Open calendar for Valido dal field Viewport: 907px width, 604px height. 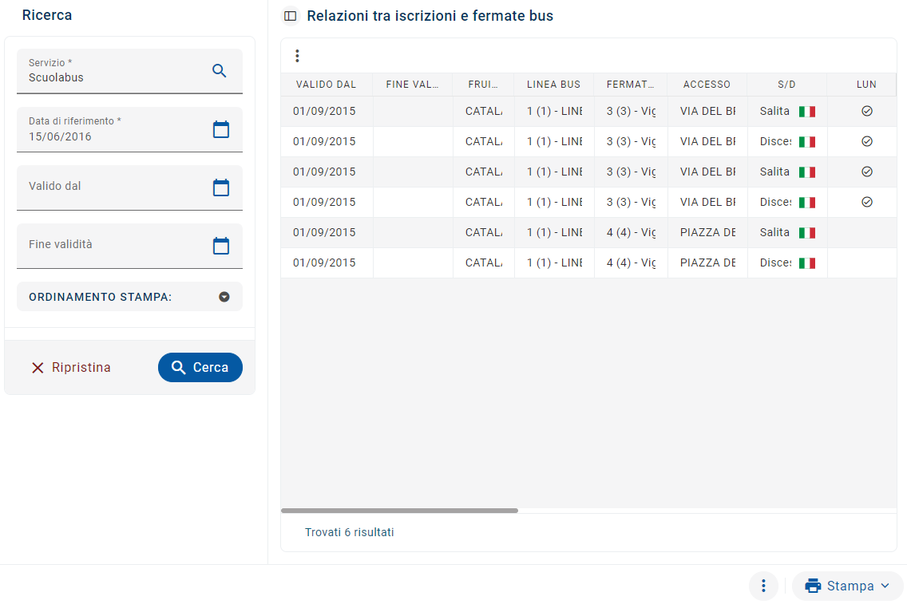(x=221, y=188)
